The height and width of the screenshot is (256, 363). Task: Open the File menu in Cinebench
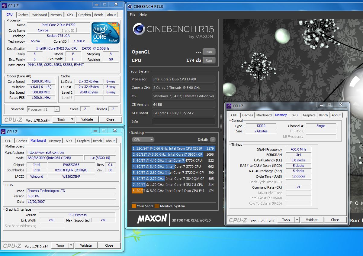(x=133, y=15)
